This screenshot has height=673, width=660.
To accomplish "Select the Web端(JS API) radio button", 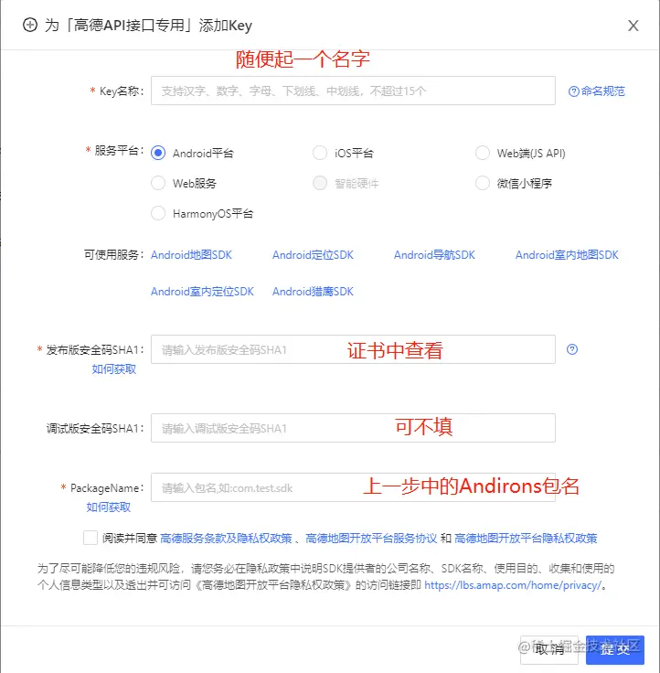I will (x=483, y=153).
